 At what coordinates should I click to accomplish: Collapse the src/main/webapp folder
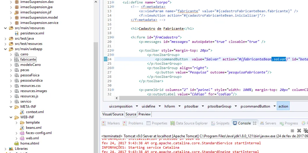click(x=6, y=49)
